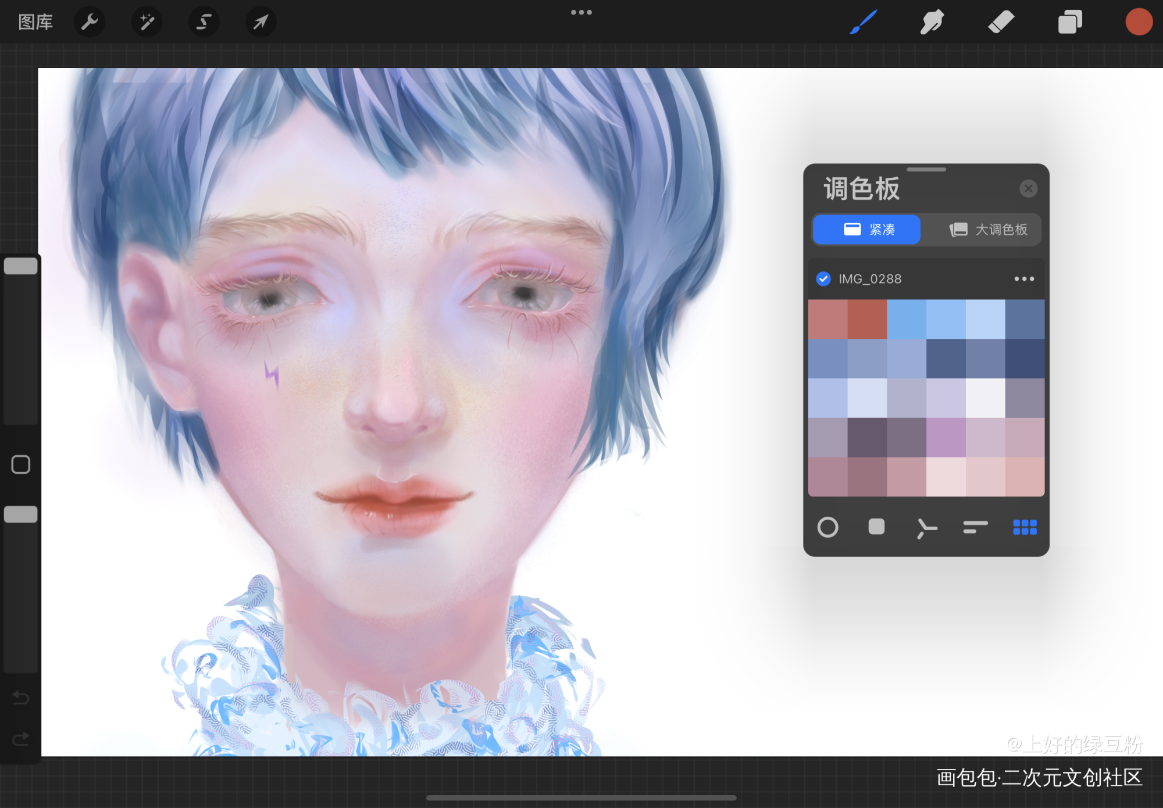Switch to the Disc color tab
The height and width of the screenshot is (808, 1163).
(x=827, y=527)
